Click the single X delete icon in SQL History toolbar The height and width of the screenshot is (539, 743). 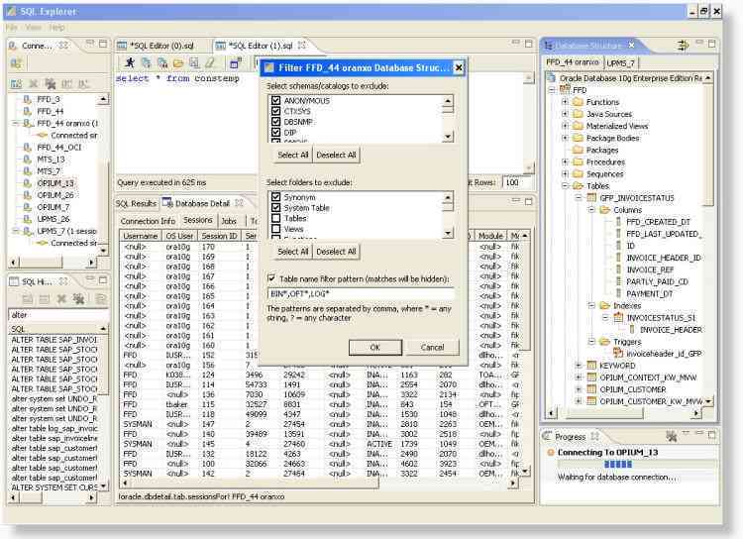click(x=61, y=298)
